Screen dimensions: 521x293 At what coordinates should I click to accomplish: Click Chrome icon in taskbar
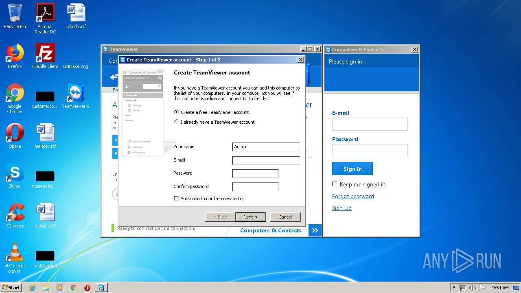point(74,288)
